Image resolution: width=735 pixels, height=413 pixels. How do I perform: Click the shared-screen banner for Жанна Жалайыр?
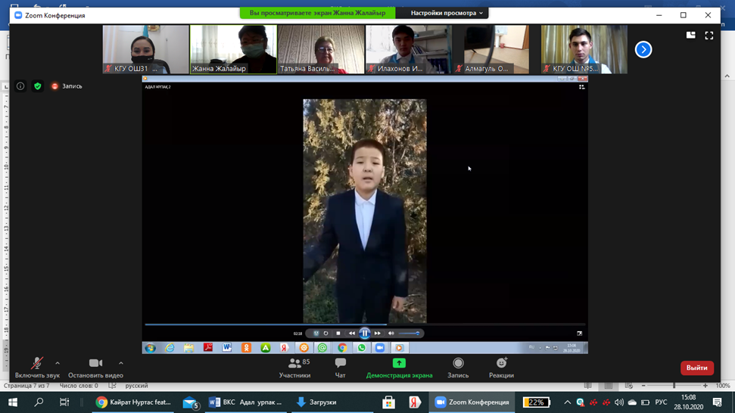coord(317,13)
